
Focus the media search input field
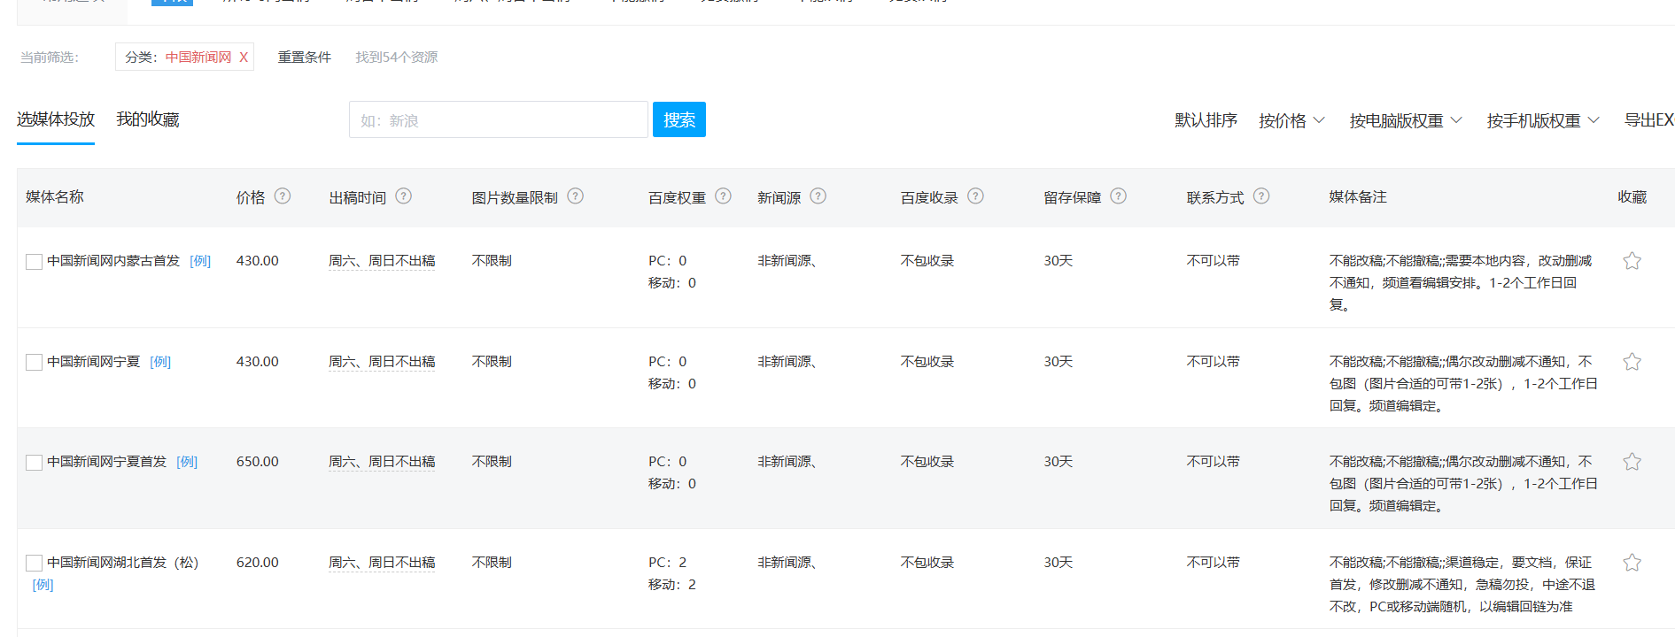[x=499, y=119]
